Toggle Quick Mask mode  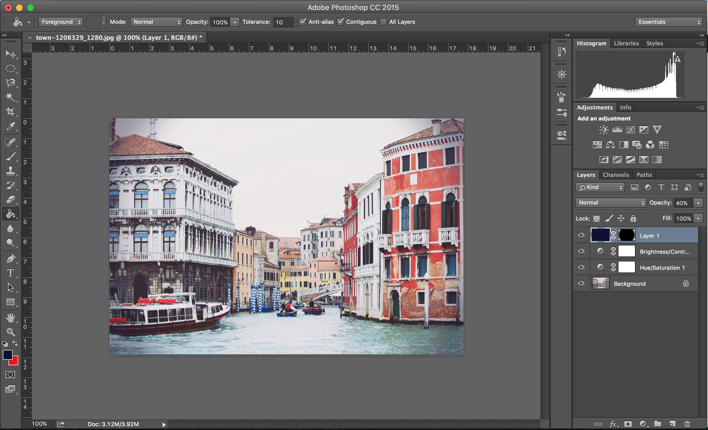10,374
